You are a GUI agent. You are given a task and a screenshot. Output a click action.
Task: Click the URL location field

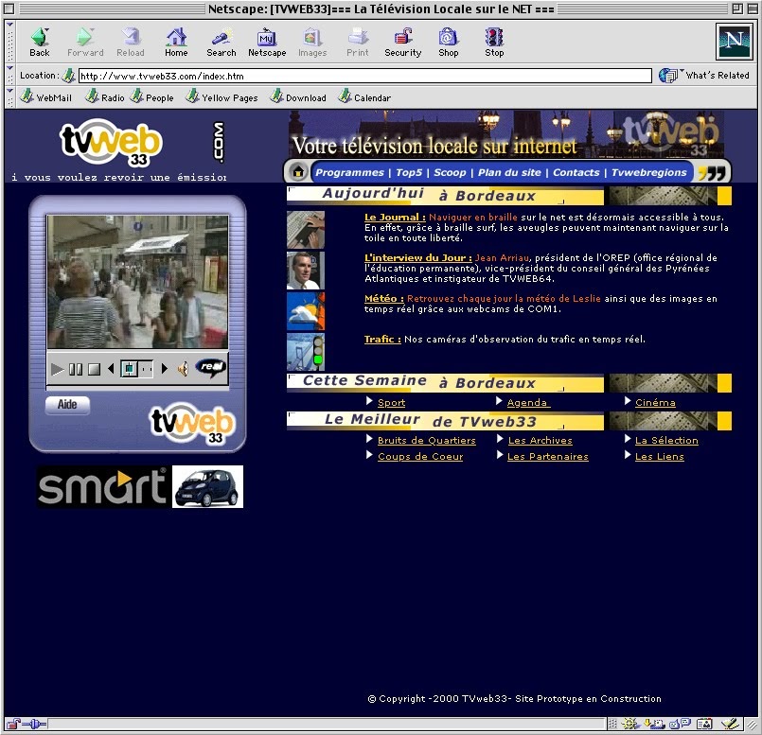click(x=365, y=76)
